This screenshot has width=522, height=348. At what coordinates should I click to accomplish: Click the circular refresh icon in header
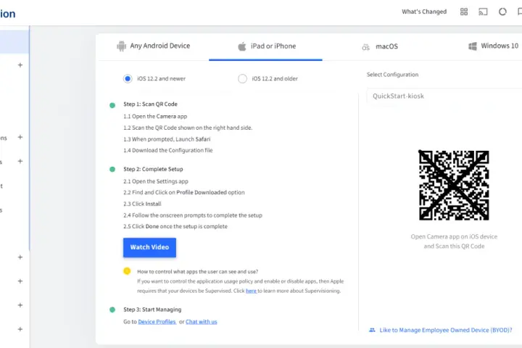coord(502,12)
